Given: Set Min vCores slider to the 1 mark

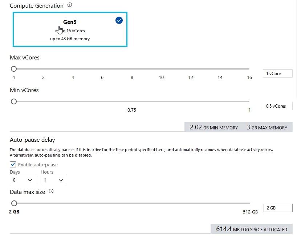Looking at the screenshot, I should (x=249, y=101).
